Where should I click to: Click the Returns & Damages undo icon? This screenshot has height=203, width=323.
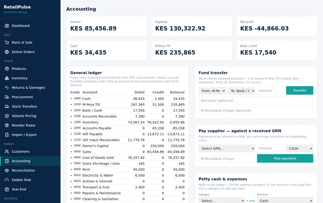[x=7, y=87]
